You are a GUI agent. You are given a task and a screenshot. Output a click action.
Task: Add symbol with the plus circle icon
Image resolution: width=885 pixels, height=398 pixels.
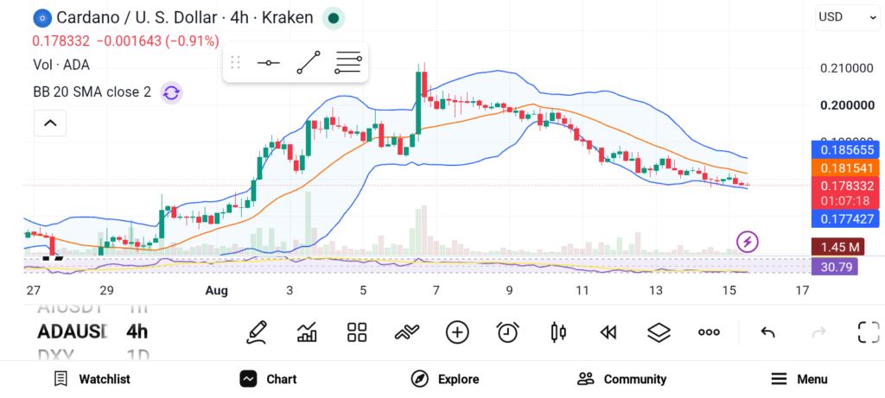pos(457,332)
